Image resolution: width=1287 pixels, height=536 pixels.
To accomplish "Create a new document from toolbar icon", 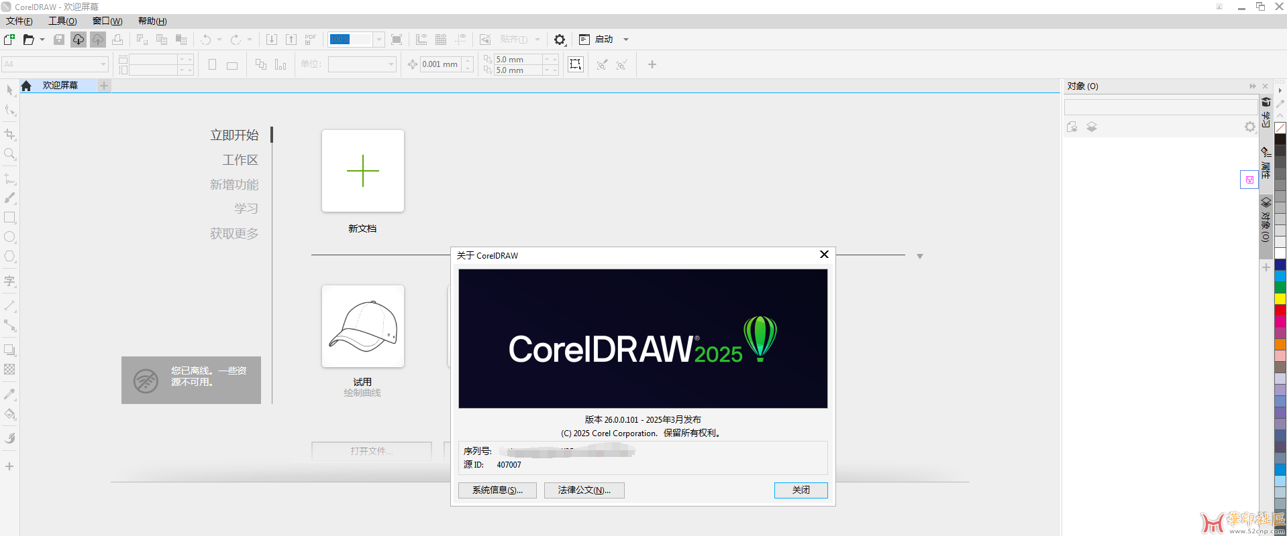I will point(9,40).
